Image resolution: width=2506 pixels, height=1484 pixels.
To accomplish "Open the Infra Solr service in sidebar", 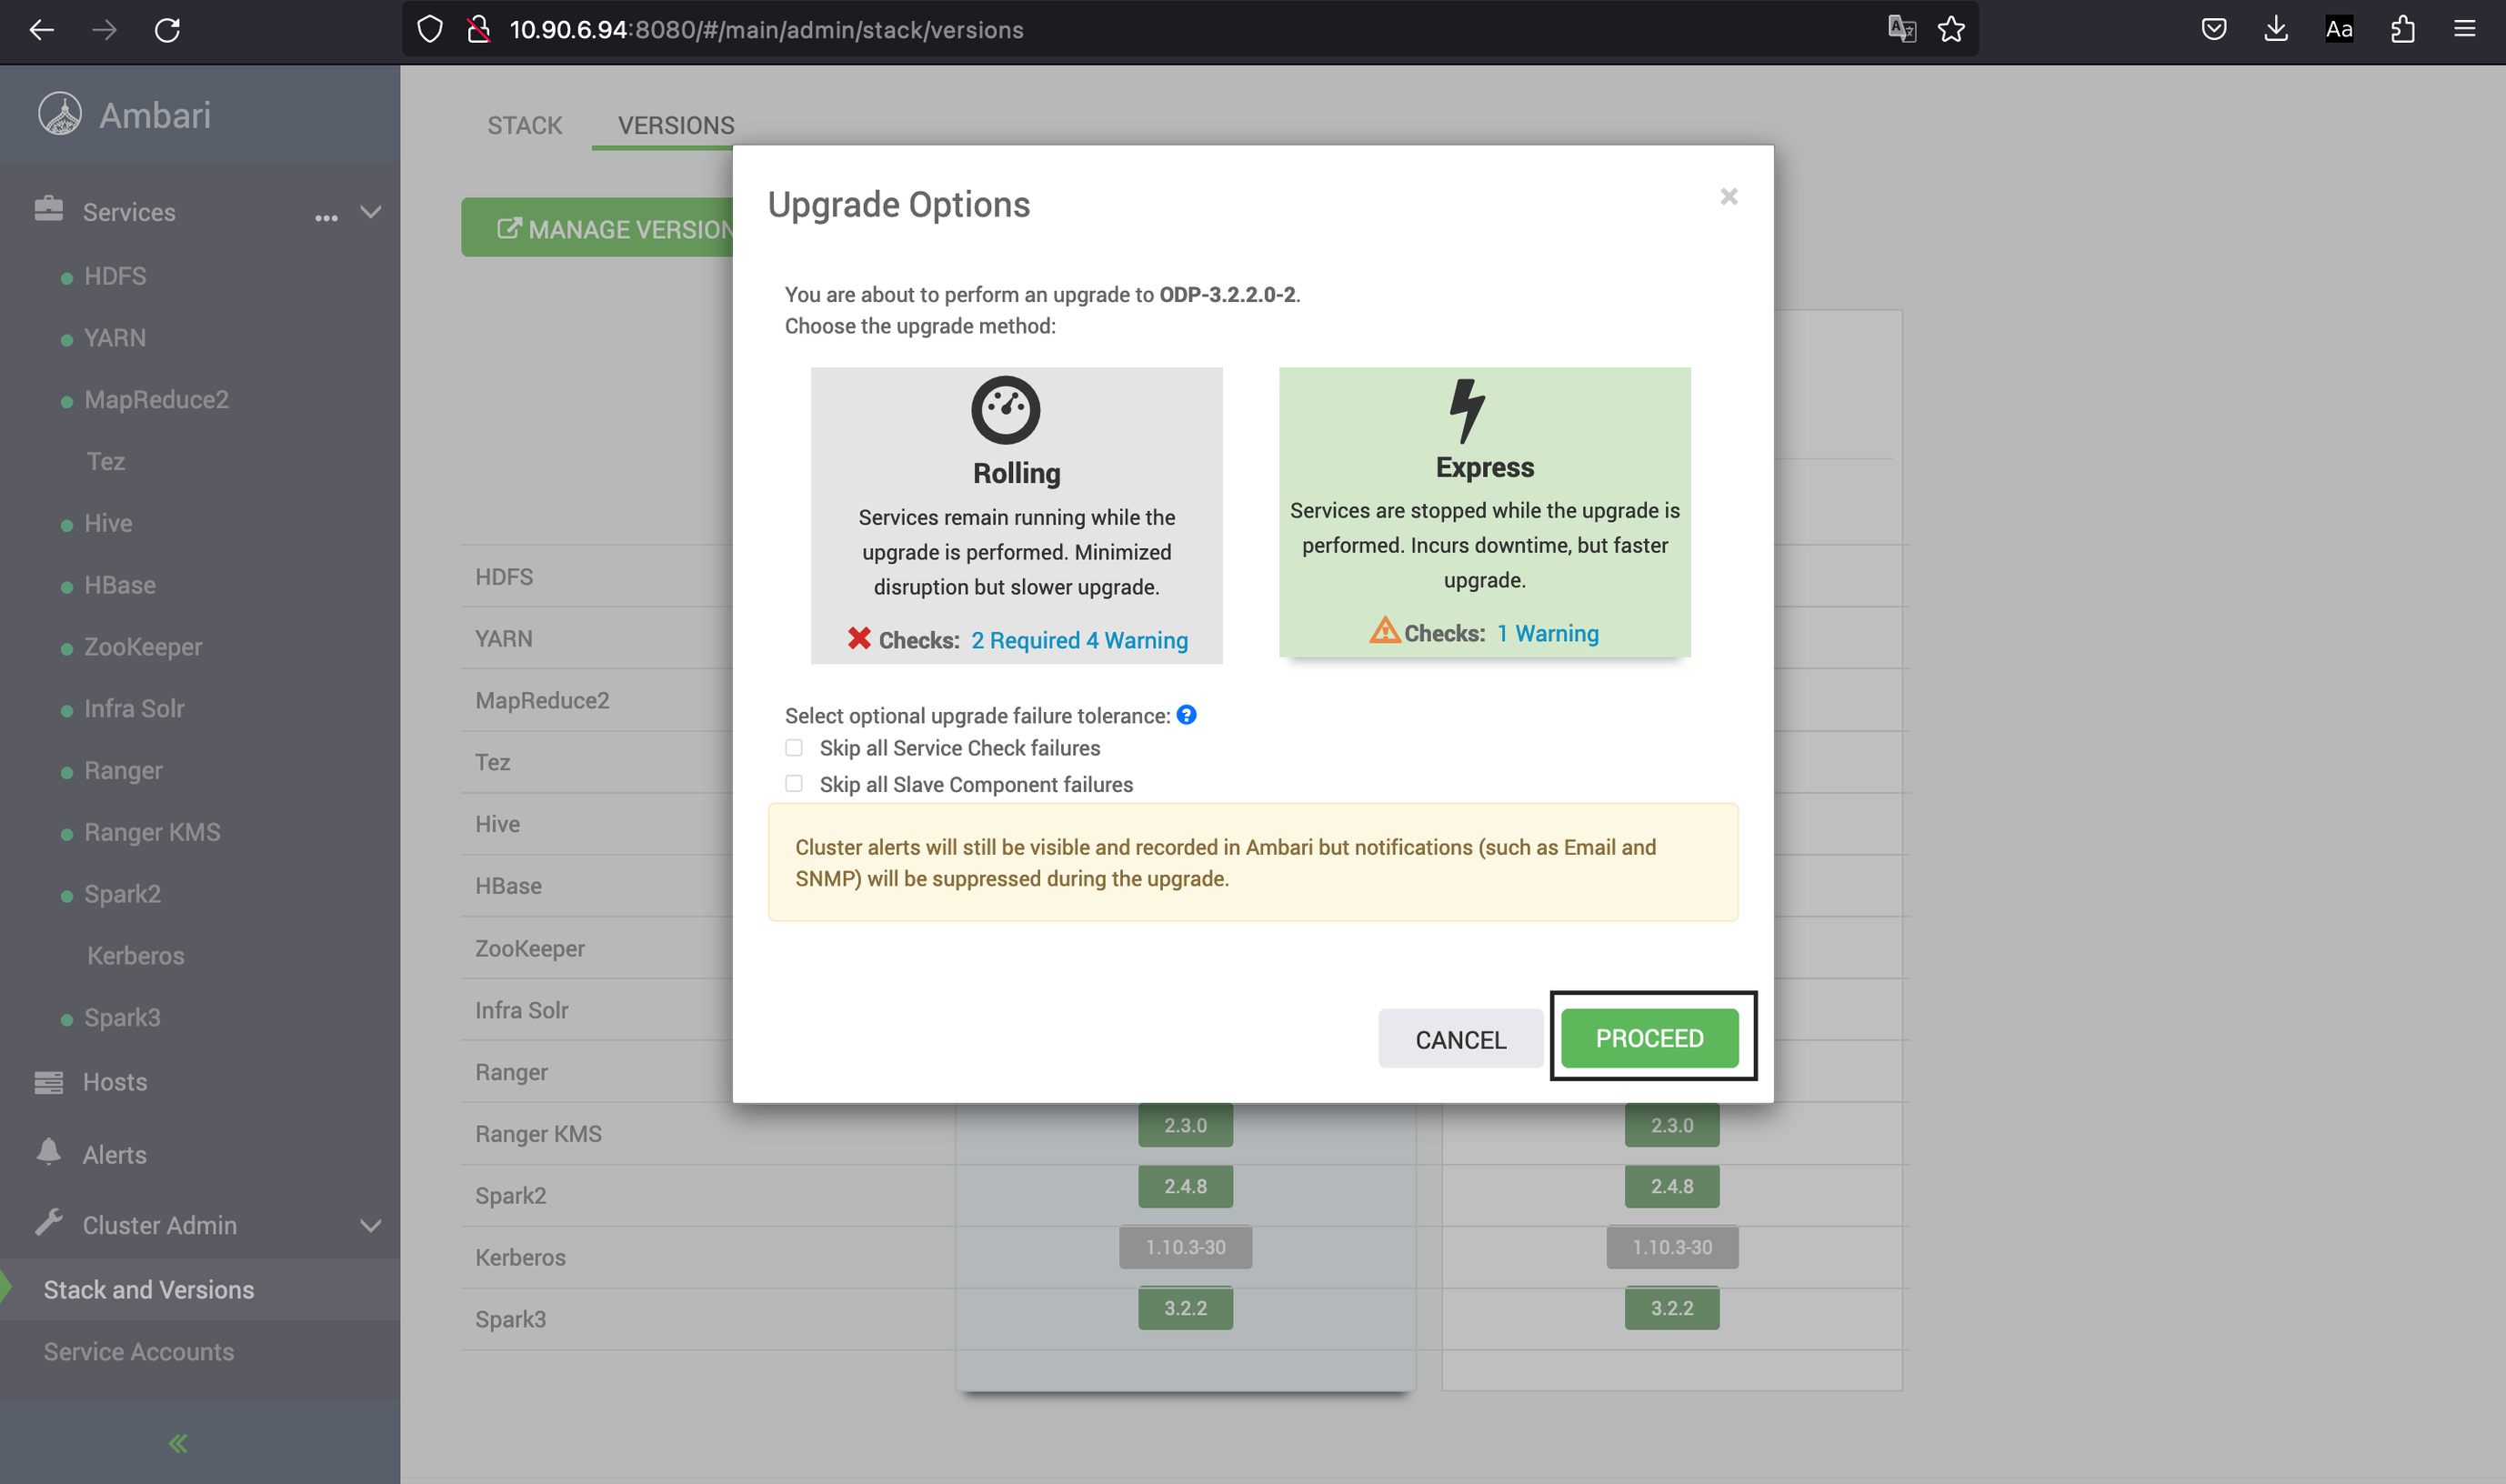I will pyautogui.click(x=134, y=709).
